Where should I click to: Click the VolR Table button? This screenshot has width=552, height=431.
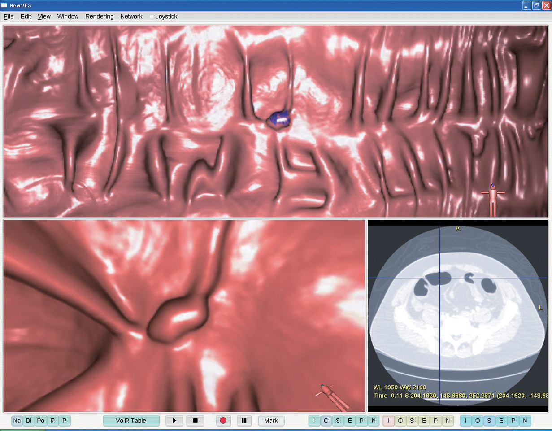point(131,421)
